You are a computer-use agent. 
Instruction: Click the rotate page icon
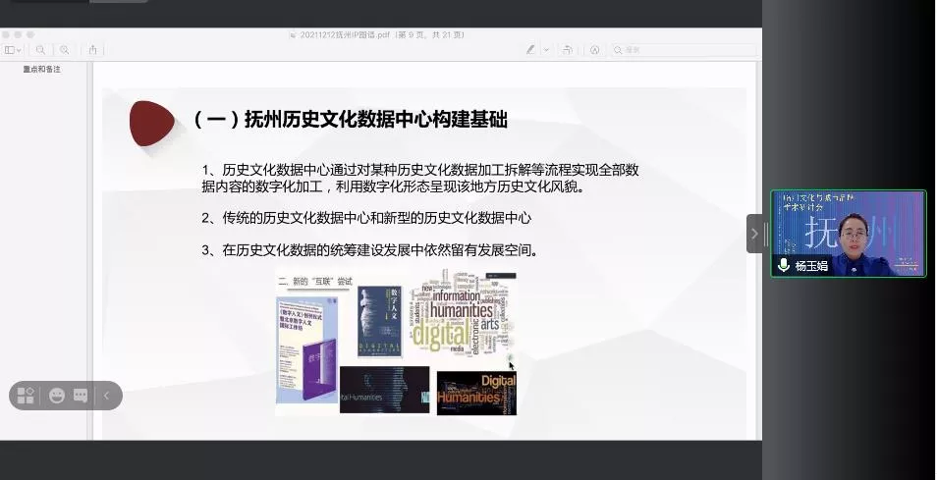pyautogui.click(x=568, y=50)
